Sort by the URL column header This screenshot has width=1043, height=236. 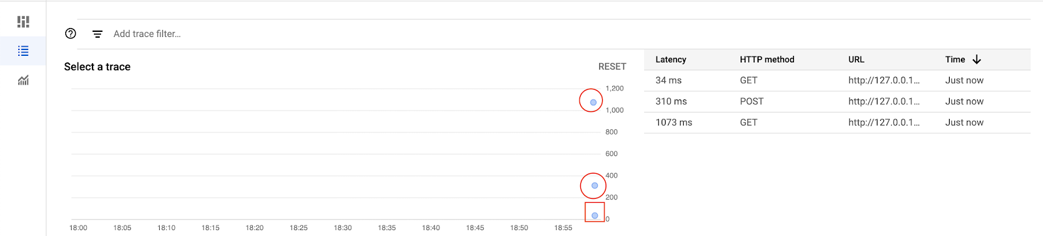[x=857, y=59]
